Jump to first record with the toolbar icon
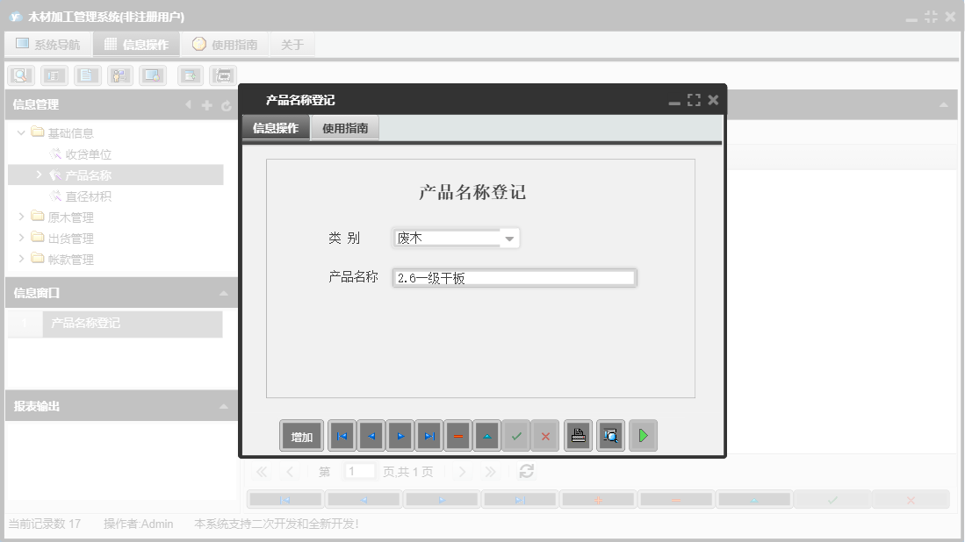The image size is (965, 542). (341, 435)
